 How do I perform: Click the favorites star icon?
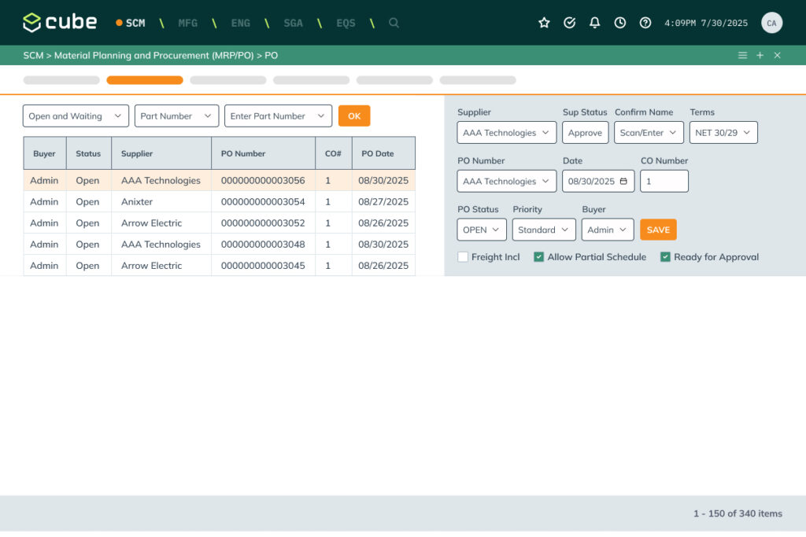(544, 23)
